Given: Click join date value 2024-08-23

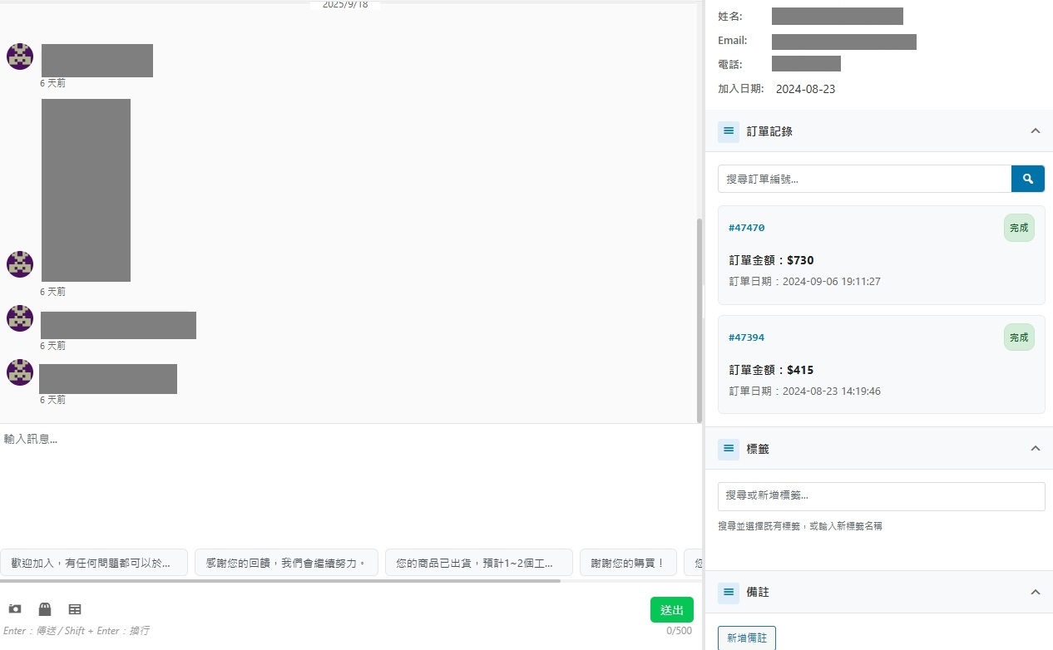Looking at the screenshot, I should pyautogui.click(x=806, y=89).
